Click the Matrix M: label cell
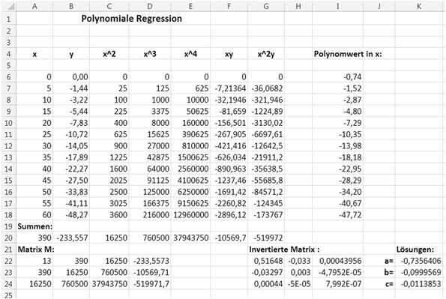 [x=36, y=250]
